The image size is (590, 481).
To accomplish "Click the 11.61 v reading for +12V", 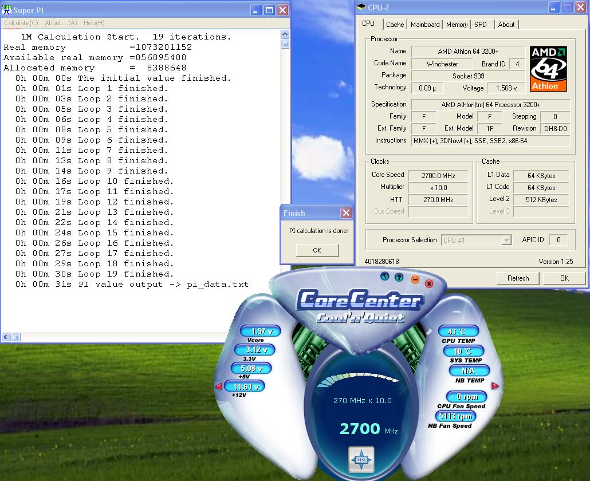I will click(x=245, y=386).
